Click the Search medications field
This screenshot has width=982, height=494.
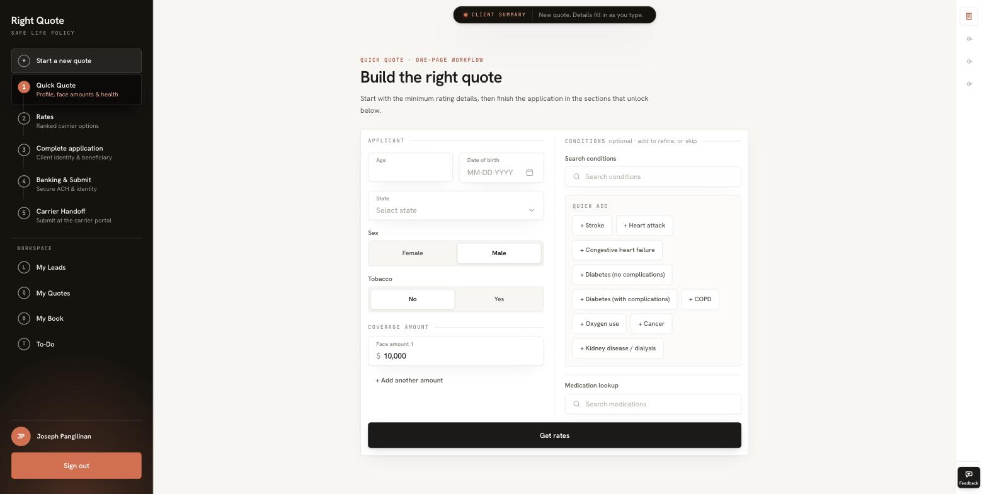[x=653, y=404]
